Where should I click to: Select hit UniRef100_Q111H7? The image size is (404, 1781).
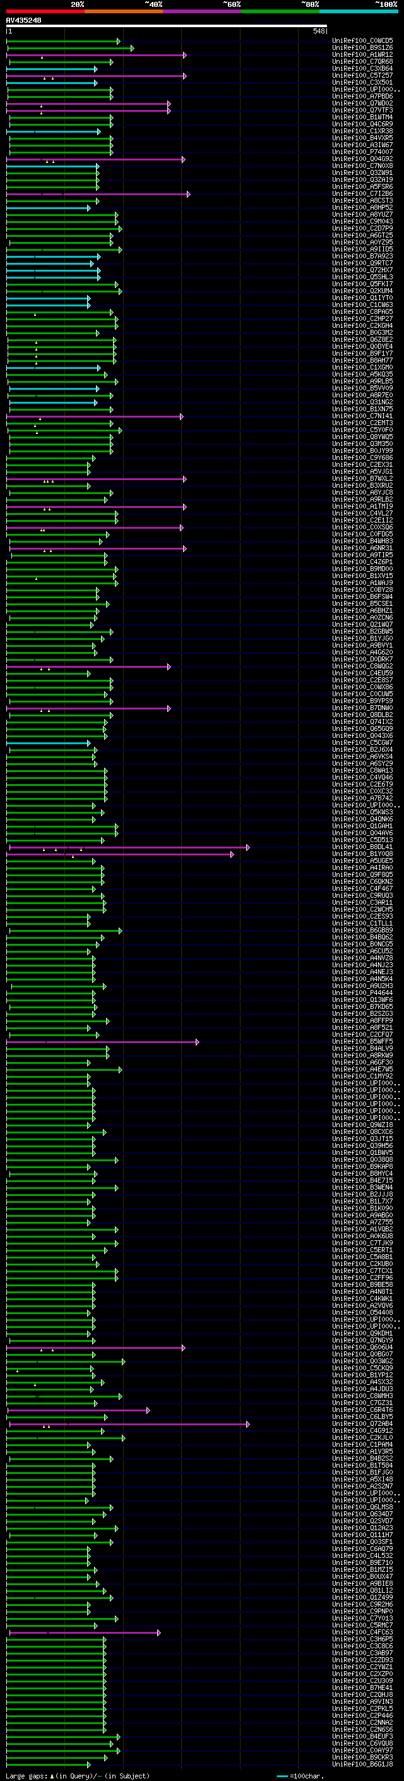click(362, 1535)
